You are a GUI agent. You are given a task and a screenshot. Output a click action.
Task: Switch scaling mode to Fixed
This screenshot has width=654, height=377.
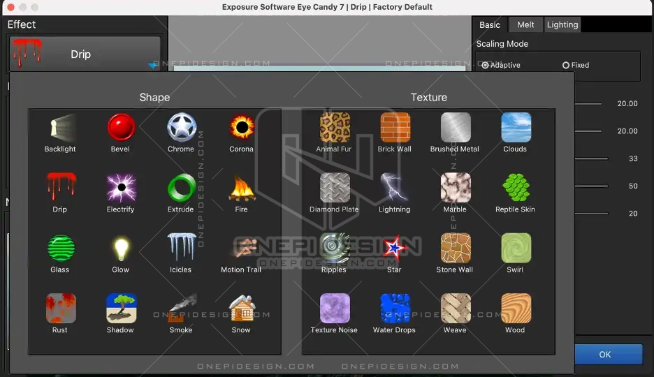tap(566, 66)
